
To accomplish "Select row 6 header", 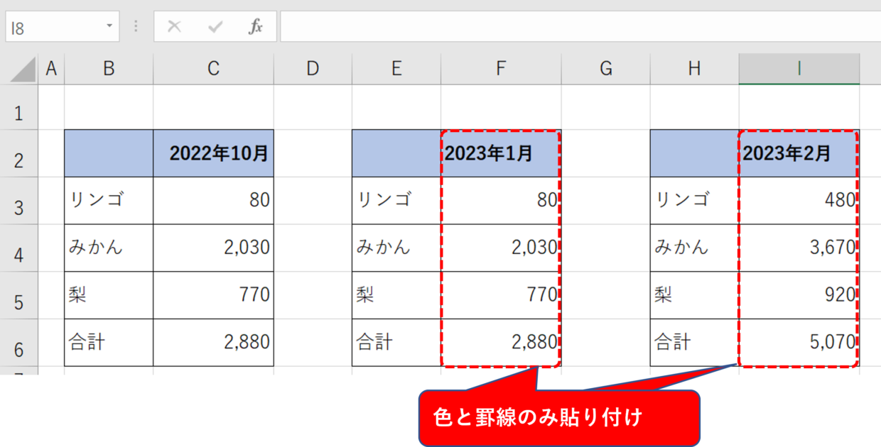I will click(18, 342).
